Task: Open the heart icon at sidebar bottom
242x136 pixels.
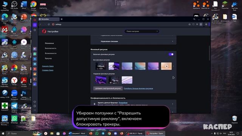Action: pos(35,102)
